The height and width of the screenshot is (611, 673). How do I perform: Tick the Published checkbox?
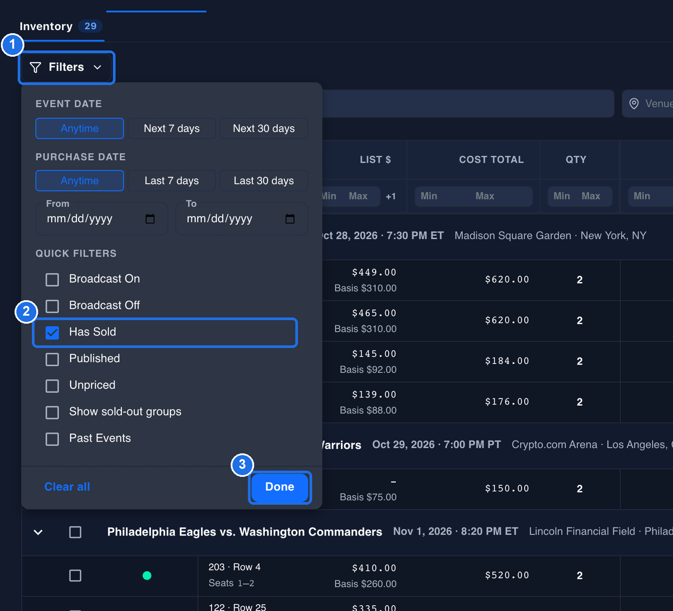(x=52, y=359)
